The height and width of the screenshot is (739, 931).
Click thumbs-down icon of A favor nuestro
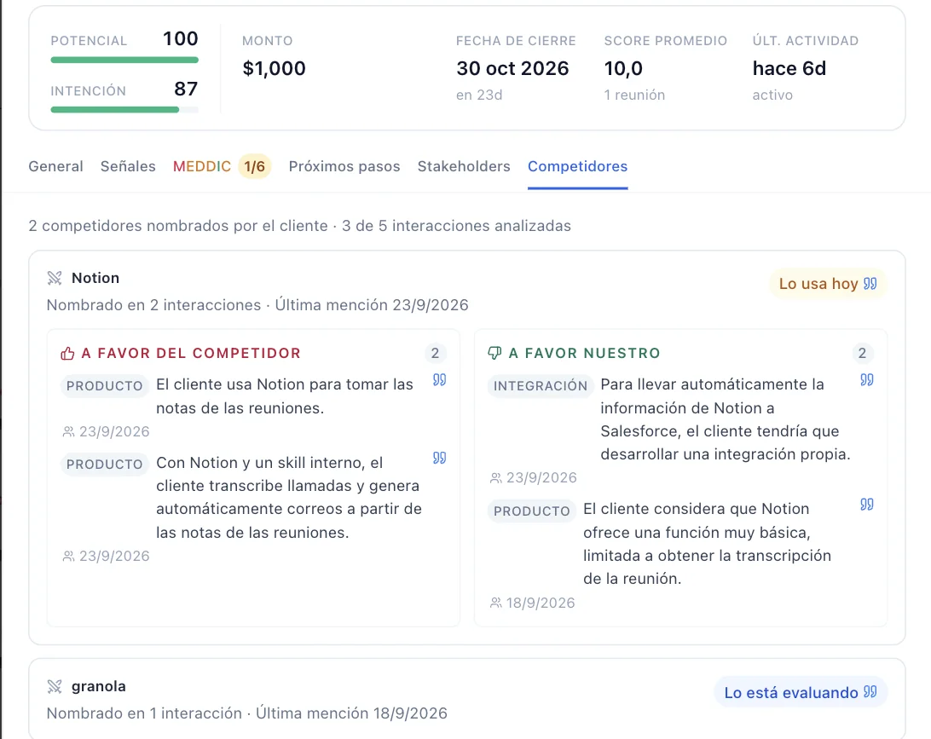tap(494, 353)
